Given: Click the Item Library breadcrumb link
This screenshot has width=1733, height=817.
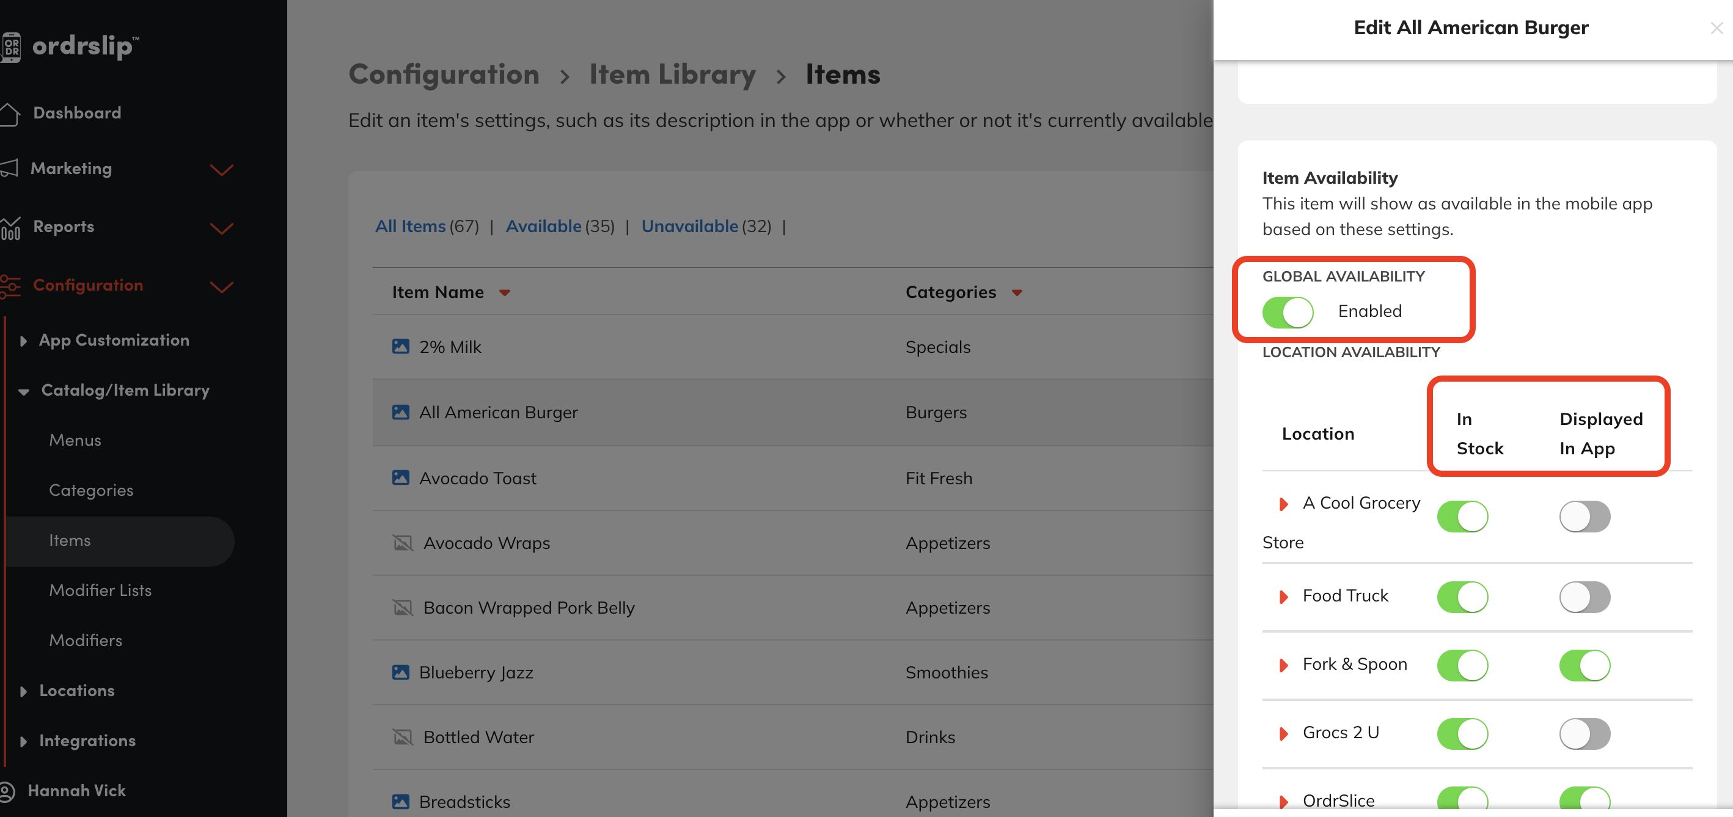Looking at the screenshot, I should 672,74.
